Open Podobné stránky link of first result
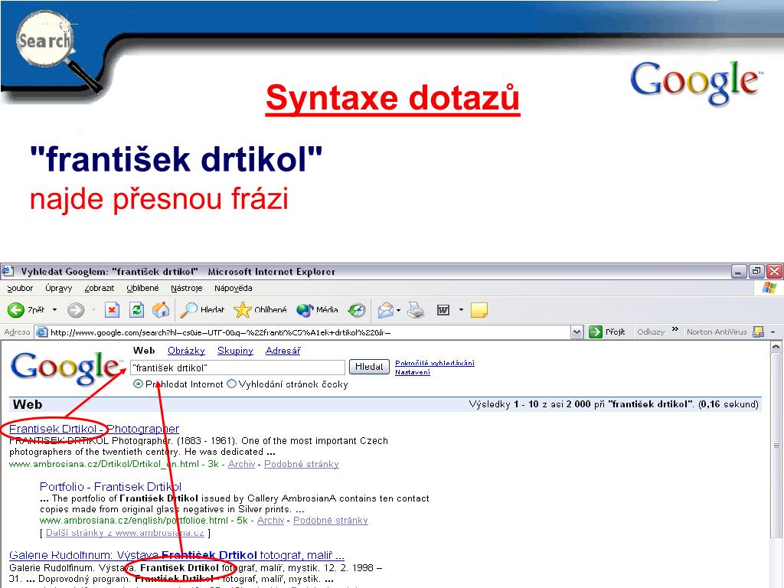 pos(302,464)
